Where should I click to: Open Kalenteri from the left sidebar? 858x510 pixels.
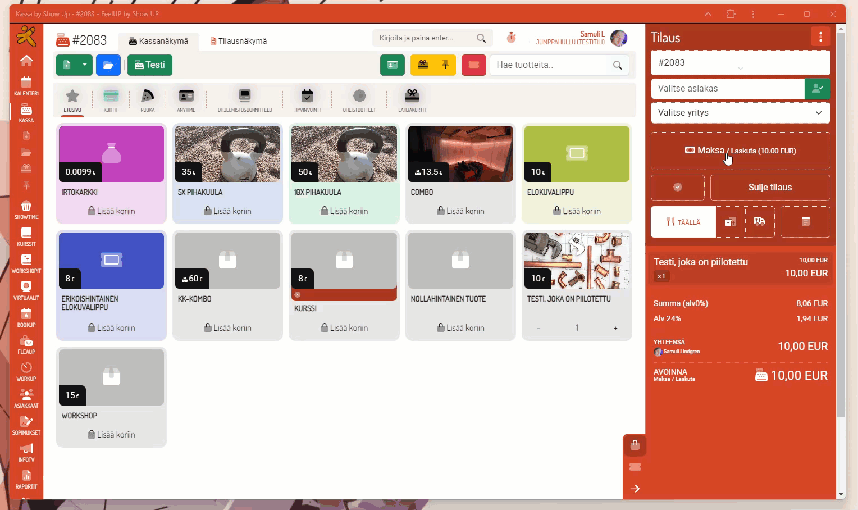[26, 86]
